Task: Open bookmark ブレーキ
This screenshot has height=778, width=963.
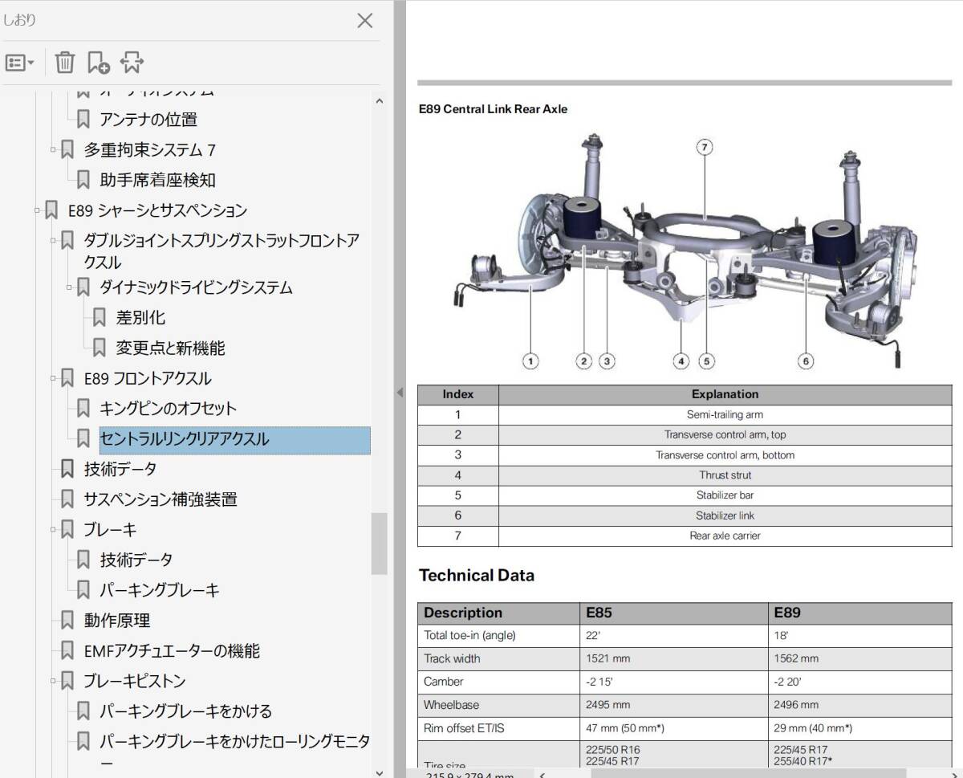Action: tap(110, 530)
